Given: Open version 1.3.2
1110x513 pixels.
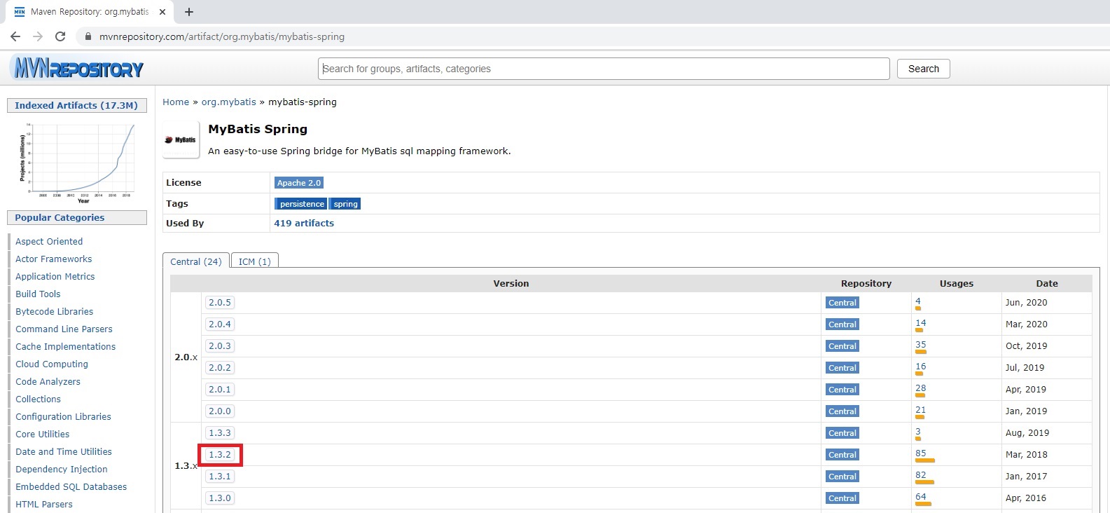Looking at the screenshot, I should 220,455.
